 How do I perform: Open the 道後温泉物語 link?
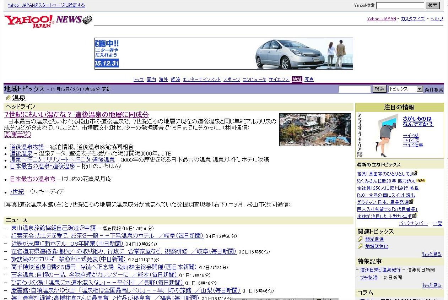pos(27,147)
